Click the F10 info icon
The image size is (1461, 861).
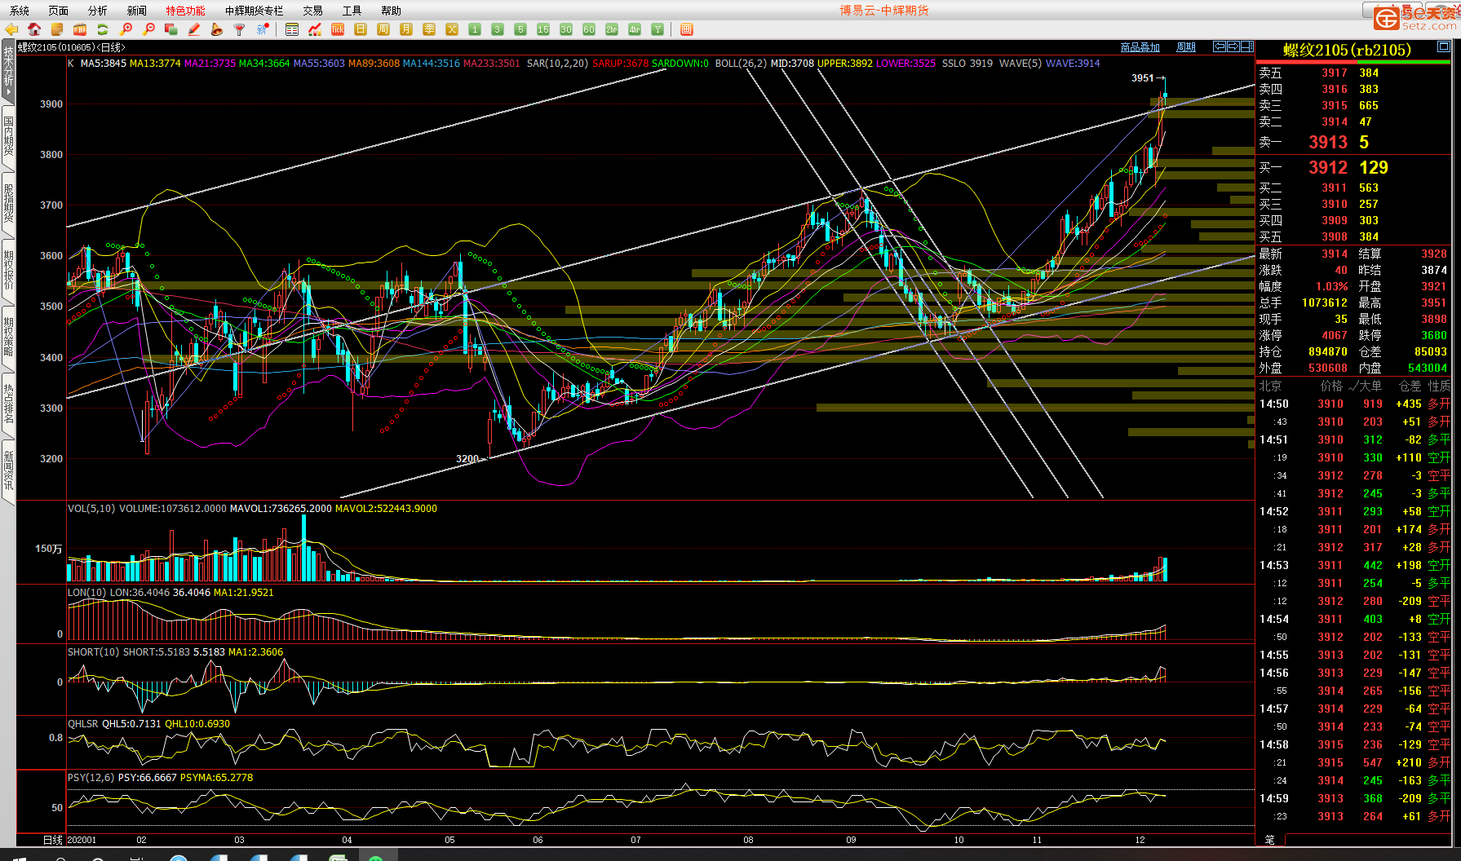[x=80, y=29]
